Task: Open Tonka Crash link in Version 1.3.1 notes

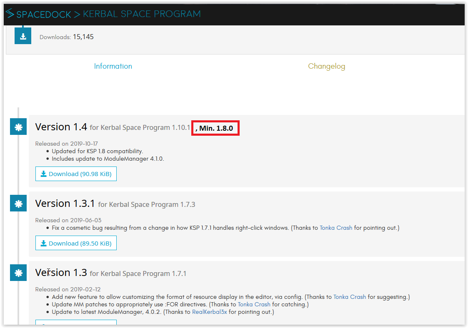Action: point(336,228)
